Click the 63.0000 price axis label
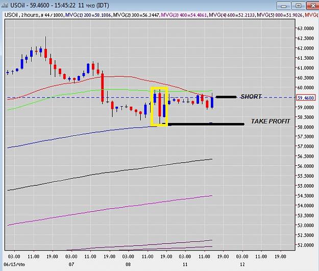 point(306,29)
